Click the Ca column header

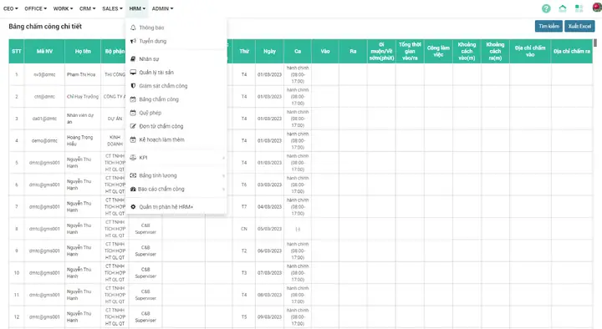click(x=298, y=51)
